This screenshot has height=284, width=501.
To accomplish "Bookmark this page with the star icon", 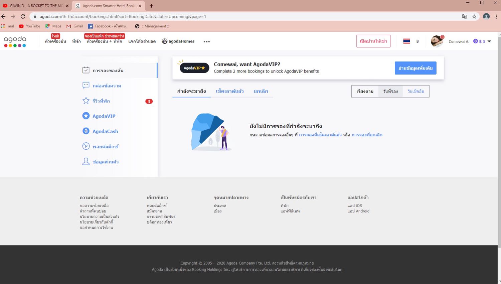I will pyautogui.click(x=474, y=16).
